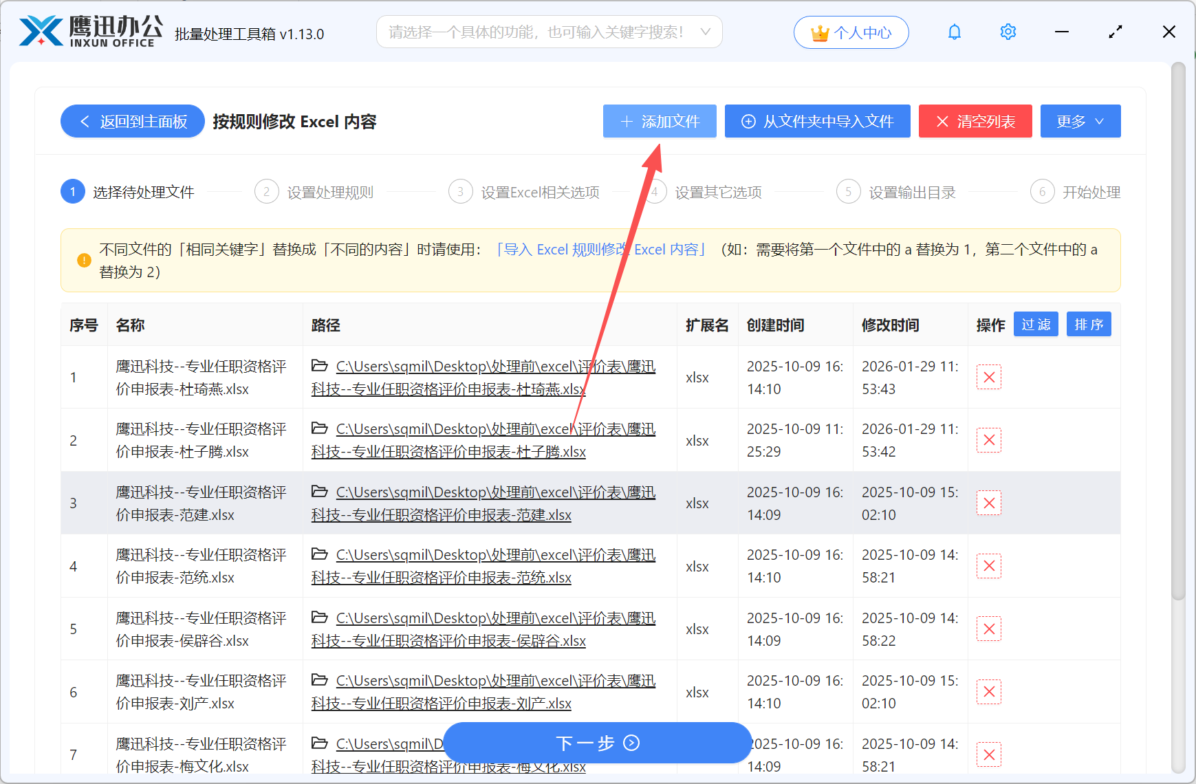The image size is (1196, 784).
Task: Click the folder icon beside 杜子腾 path
Action: (x=320, y=428)
